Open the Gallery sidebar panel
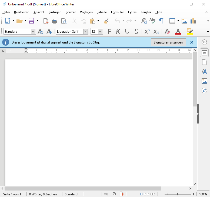210x197 pixels. click(204, 81)
